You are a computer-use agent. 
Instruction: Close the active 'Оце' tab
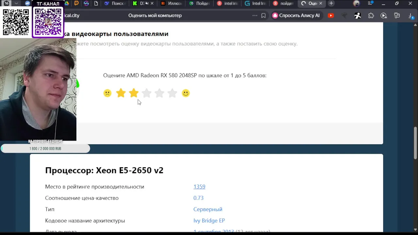[x=321, y=3]
